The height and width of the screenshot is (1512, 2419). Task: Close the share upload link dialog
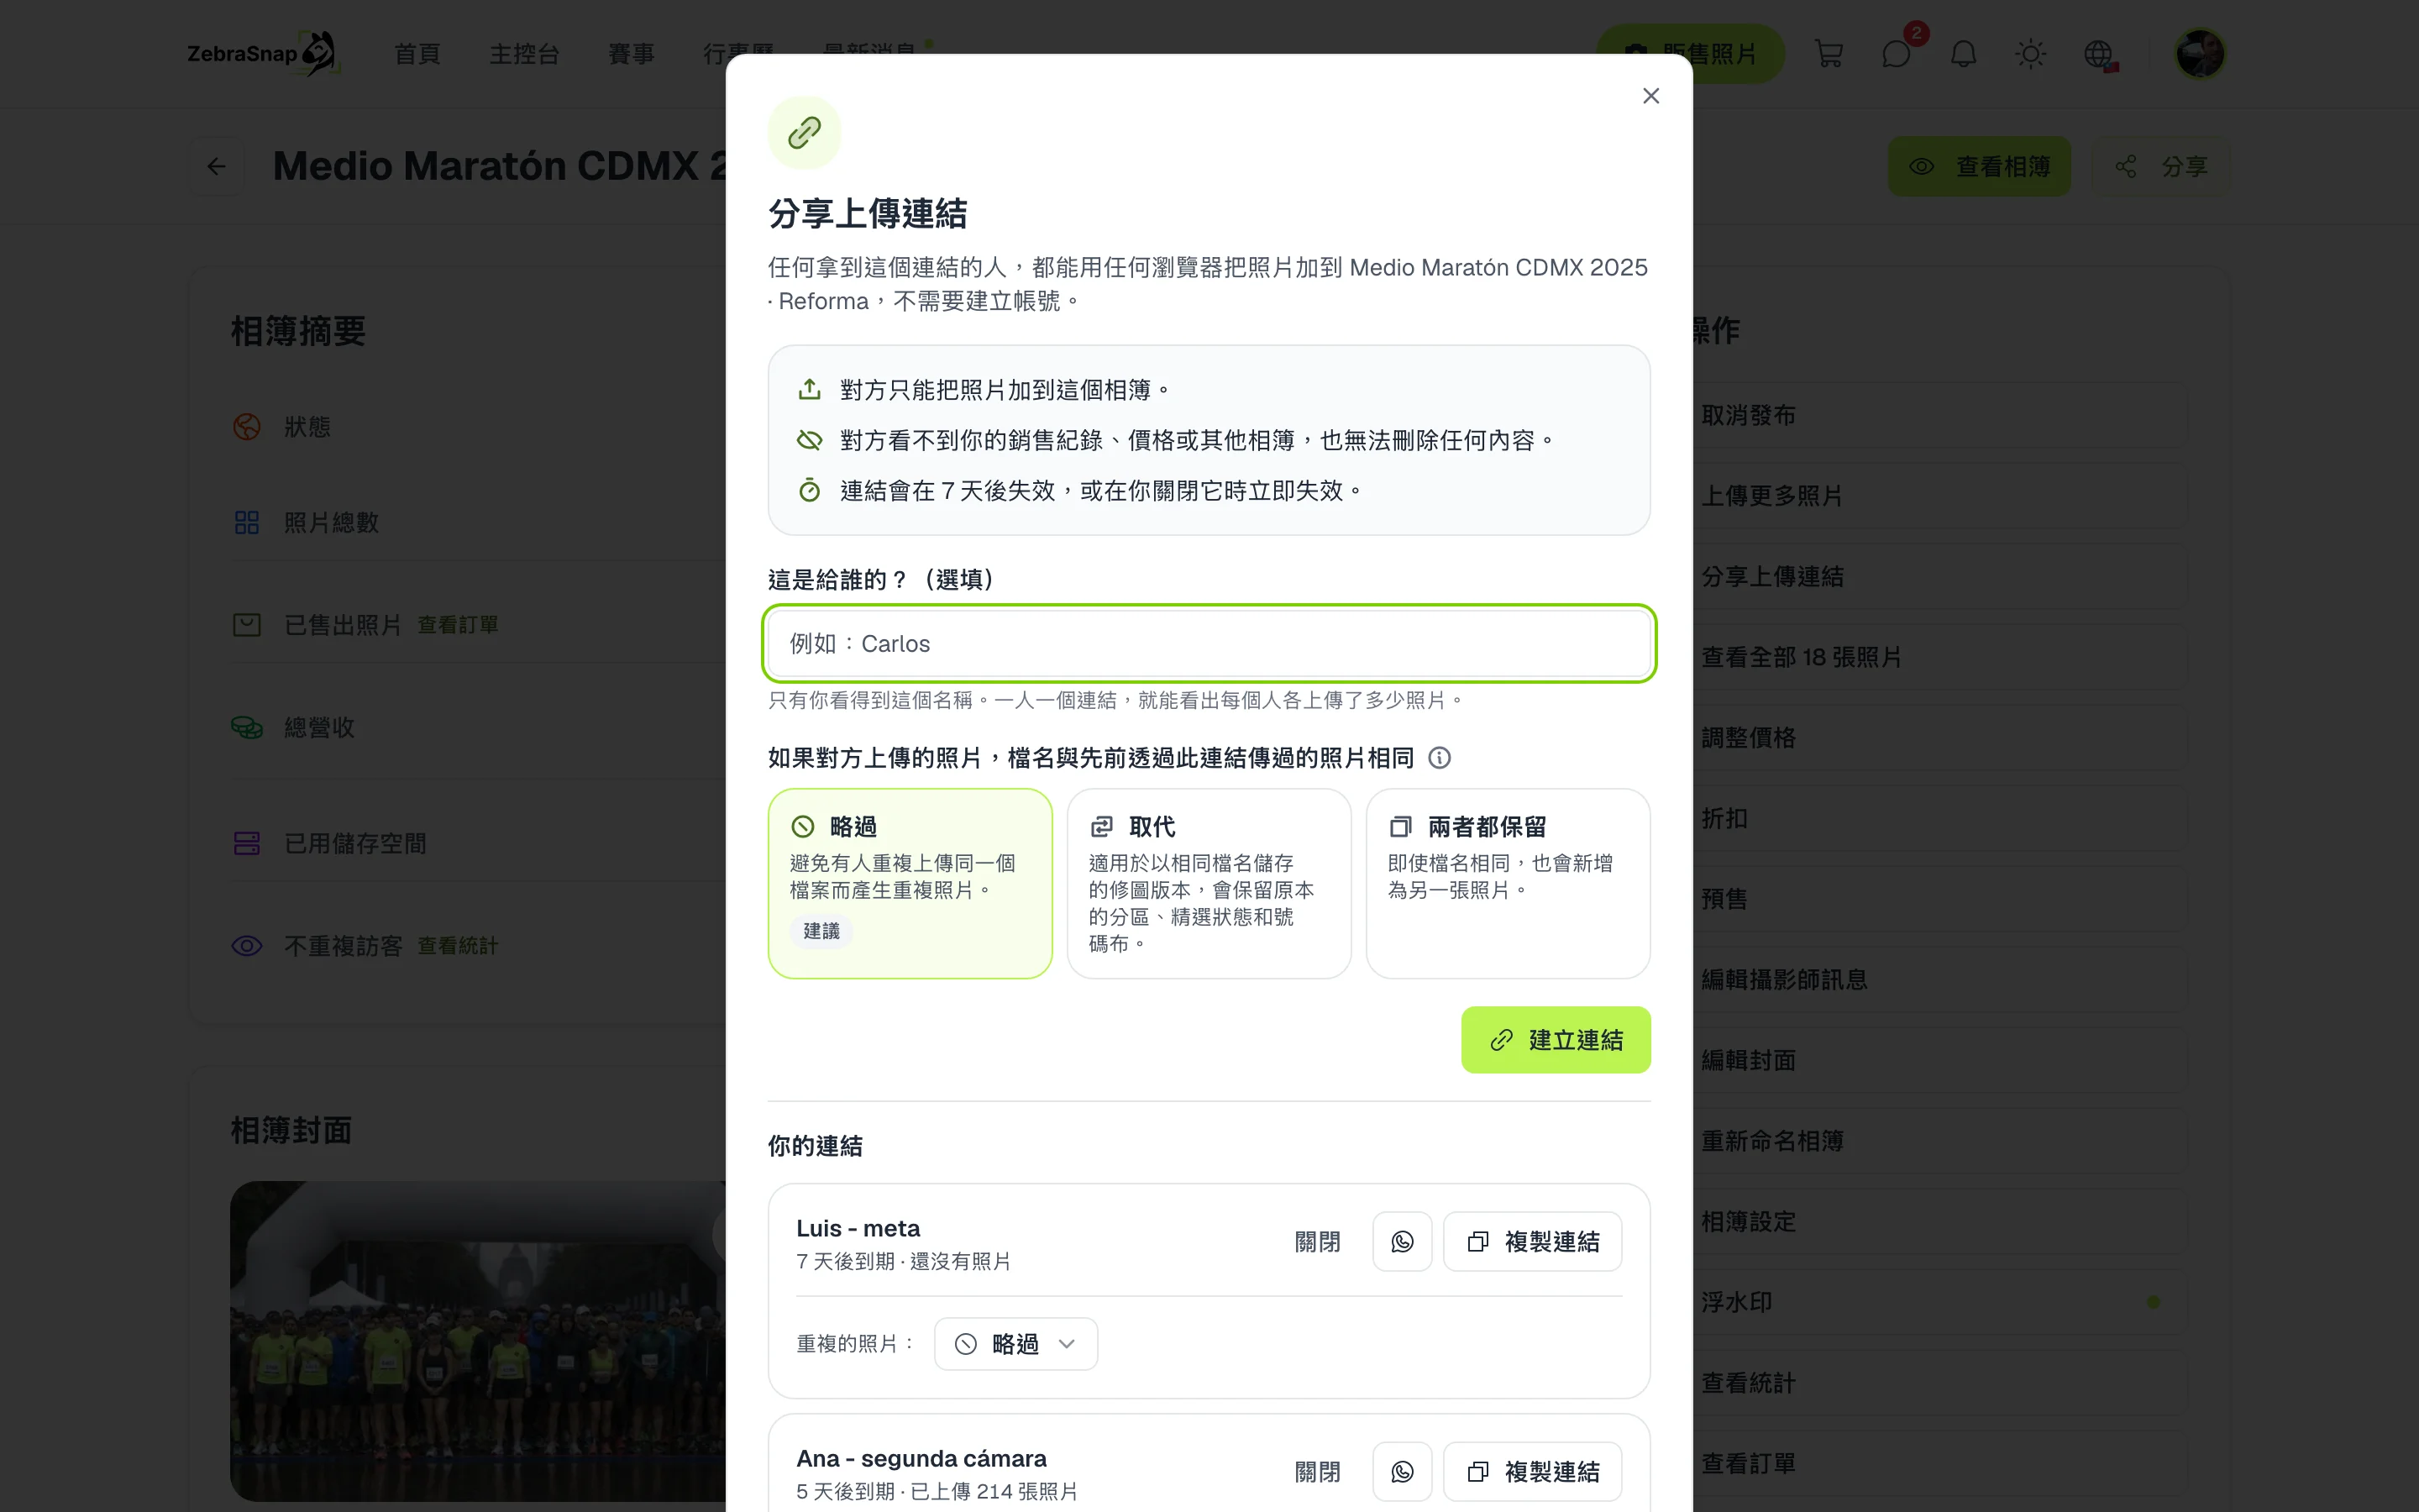tap(1650, 96)
